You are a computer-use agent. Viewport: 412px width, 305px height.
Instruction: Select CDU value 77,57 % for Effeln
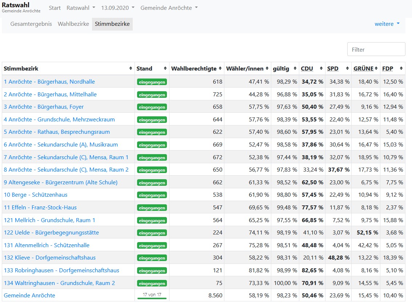tap(312, 207)
